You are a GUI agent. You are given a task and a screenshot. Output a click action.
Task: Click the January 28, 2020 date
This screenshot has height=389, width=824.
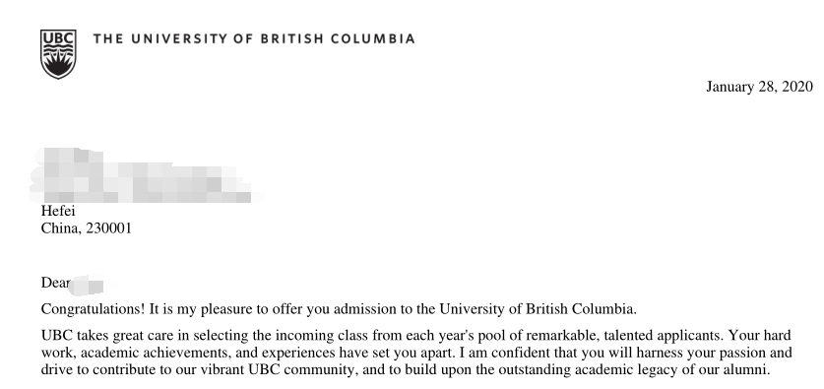point(759,87)
